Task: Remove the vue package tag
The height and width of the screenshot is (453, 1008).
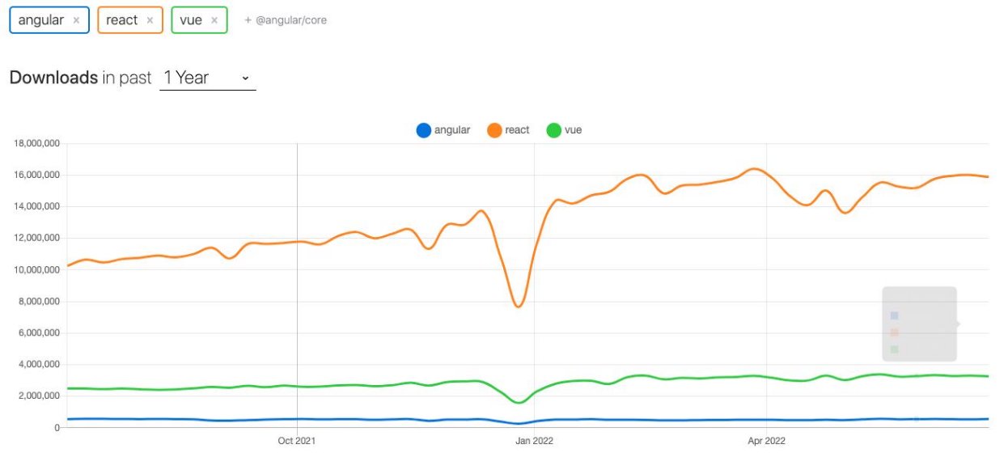Action: click(x=214, y=20)
